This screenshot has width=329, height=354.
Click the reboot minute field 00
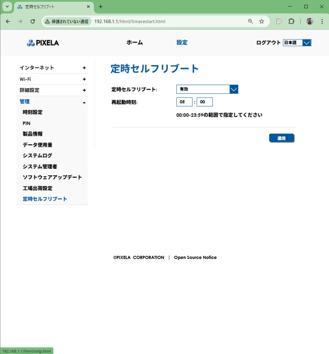pos(204,102)
